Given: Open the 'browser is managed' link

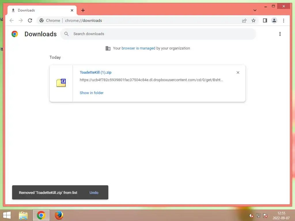Looking at the screenshot, I should [138, 48].
